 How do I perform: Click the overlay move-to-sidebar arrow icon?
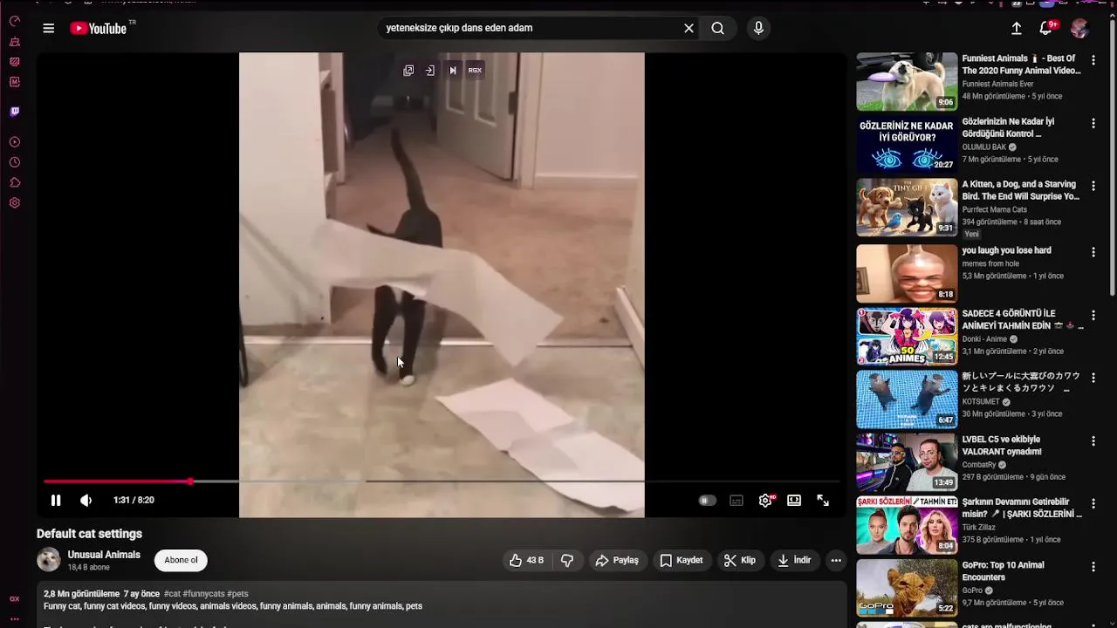[430, 70]
